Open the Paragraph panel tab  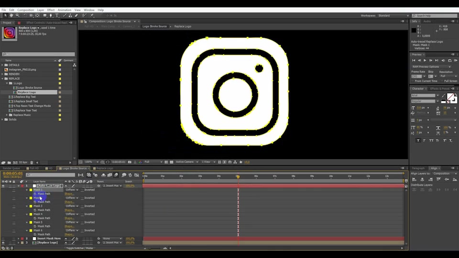tap(418, 168)
